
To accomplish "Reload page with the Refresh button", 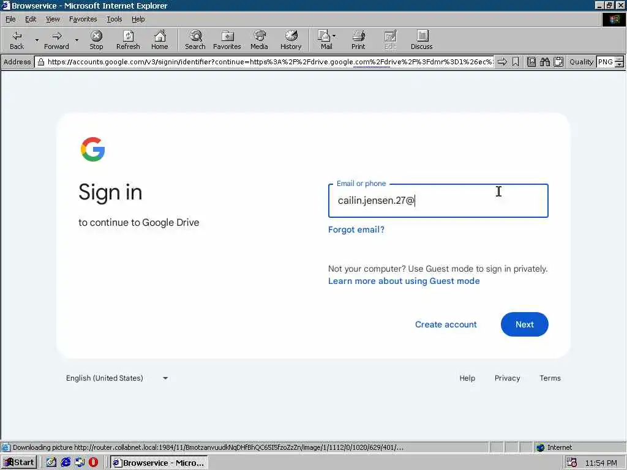I will click(128, 40).
